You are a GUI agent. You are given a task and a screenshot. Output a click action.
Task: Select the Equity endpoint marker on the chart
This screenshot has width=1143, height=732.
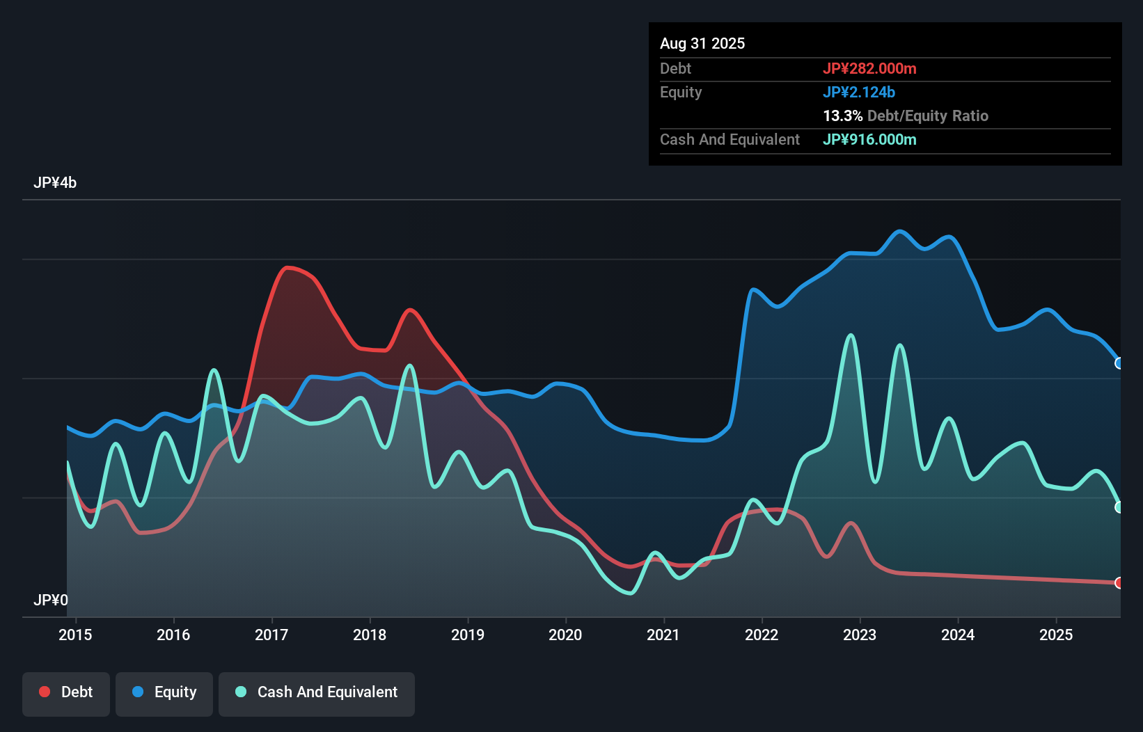1119,363
